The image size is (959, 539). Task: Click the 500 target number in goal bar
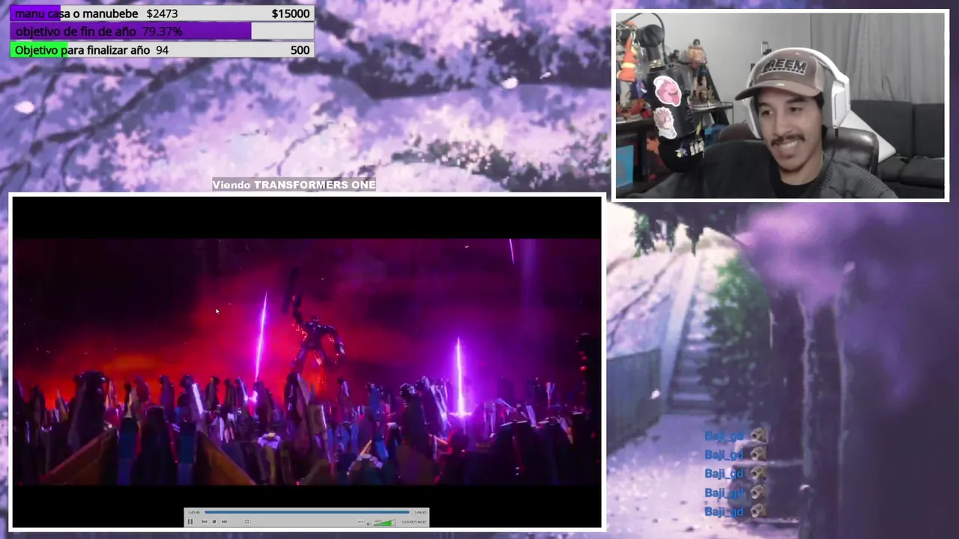click(300, 50)
